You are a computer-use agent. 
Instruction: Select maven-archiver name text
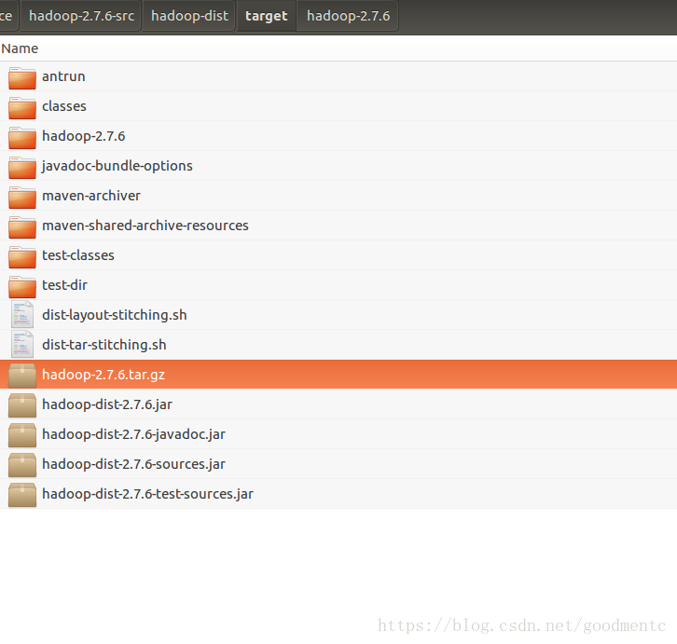click(x=91, y=196)
